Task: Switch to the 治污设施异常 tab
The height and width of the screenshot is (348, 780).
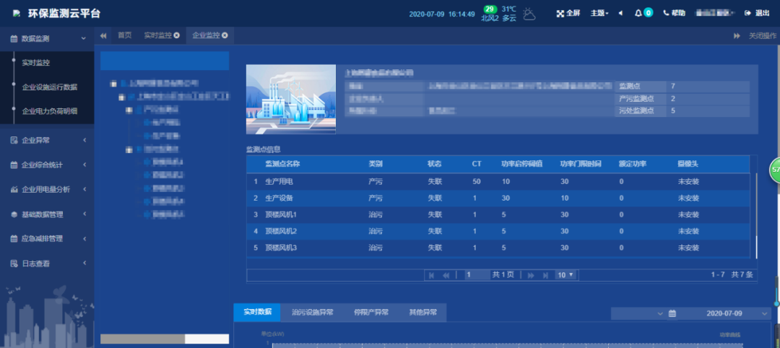Action: (312, 313)
